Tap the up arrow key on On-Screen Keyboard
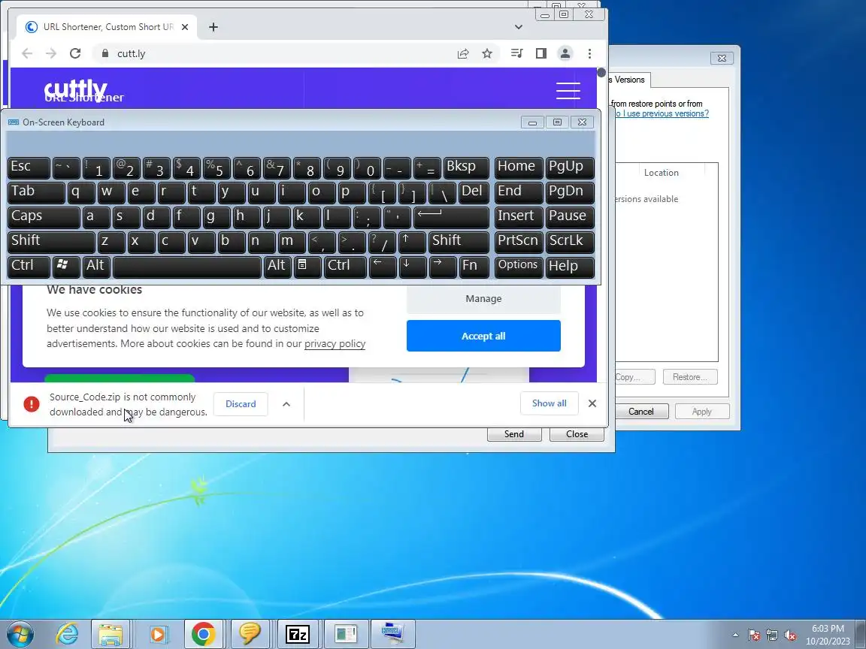This screenshot has height=649, width=866. click(412, 242)
